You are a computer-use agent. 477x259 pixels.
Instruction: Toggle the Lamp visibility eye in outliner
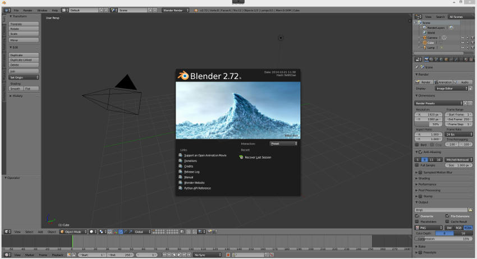463,48
